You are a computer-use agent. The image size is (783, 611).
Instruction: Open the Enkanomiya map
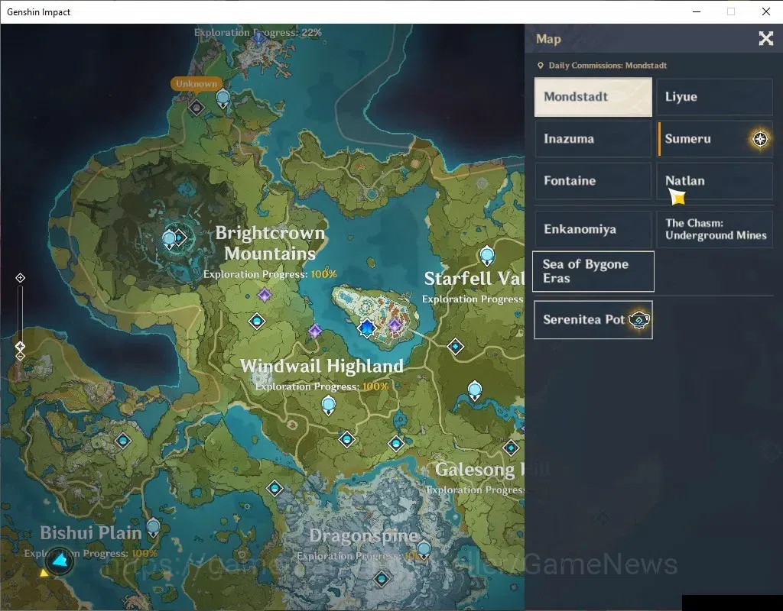pos(593,229)
